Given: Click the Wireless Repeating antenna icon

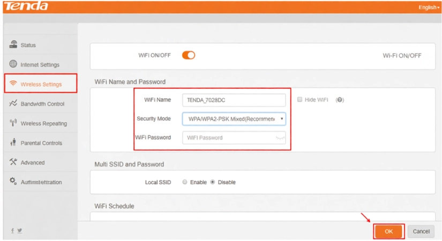Looking at the screenshot, I should [13, 123].
